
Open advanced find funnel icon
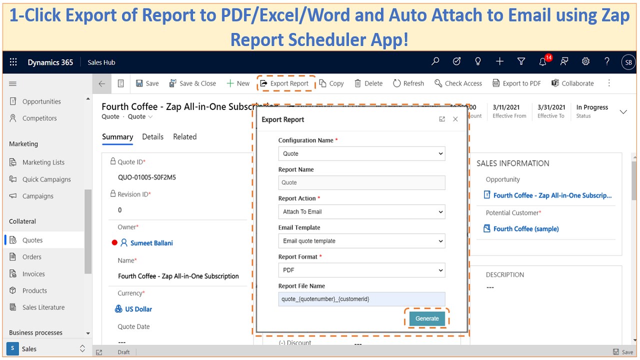tap(521, 61)
